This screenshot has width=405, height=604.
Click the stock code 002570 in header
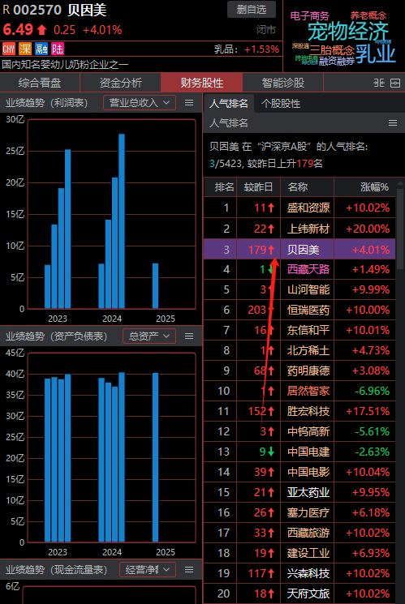coord(37,10)
